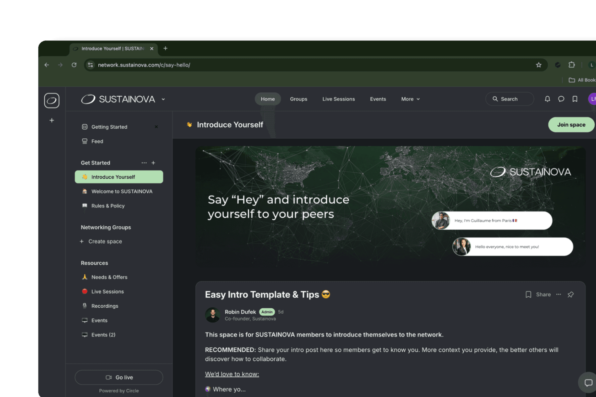Open bookmarks from the header icon
This screenshot has width=596, height=397.
(575, 99)
